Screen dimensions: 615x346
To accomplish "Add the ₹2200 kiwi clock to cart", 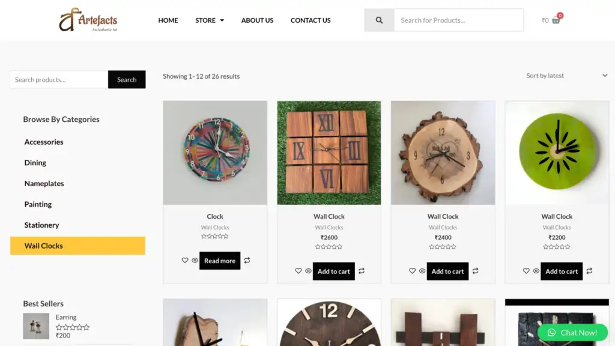I will coord(561,271).
